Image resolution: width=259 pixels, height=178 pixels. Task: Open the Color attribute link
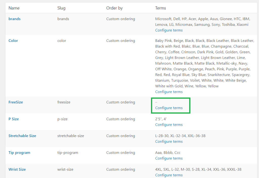(13, 41)
